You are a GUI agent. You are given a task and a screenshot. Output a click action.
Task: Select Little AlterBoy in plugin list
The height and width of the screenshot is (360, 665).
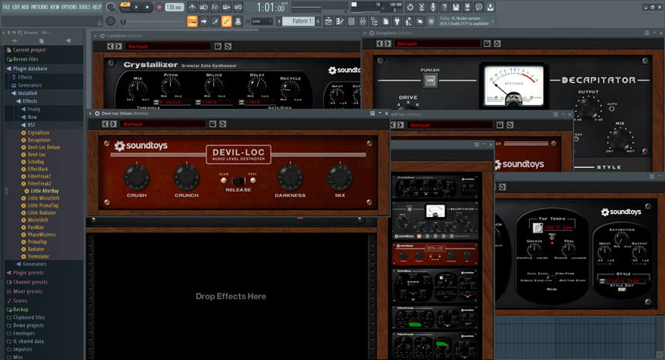tap(44, 191)
